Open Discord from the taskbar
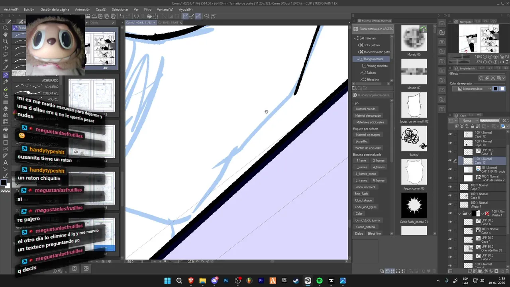This screenshot has width=510, height=287. 214,281
